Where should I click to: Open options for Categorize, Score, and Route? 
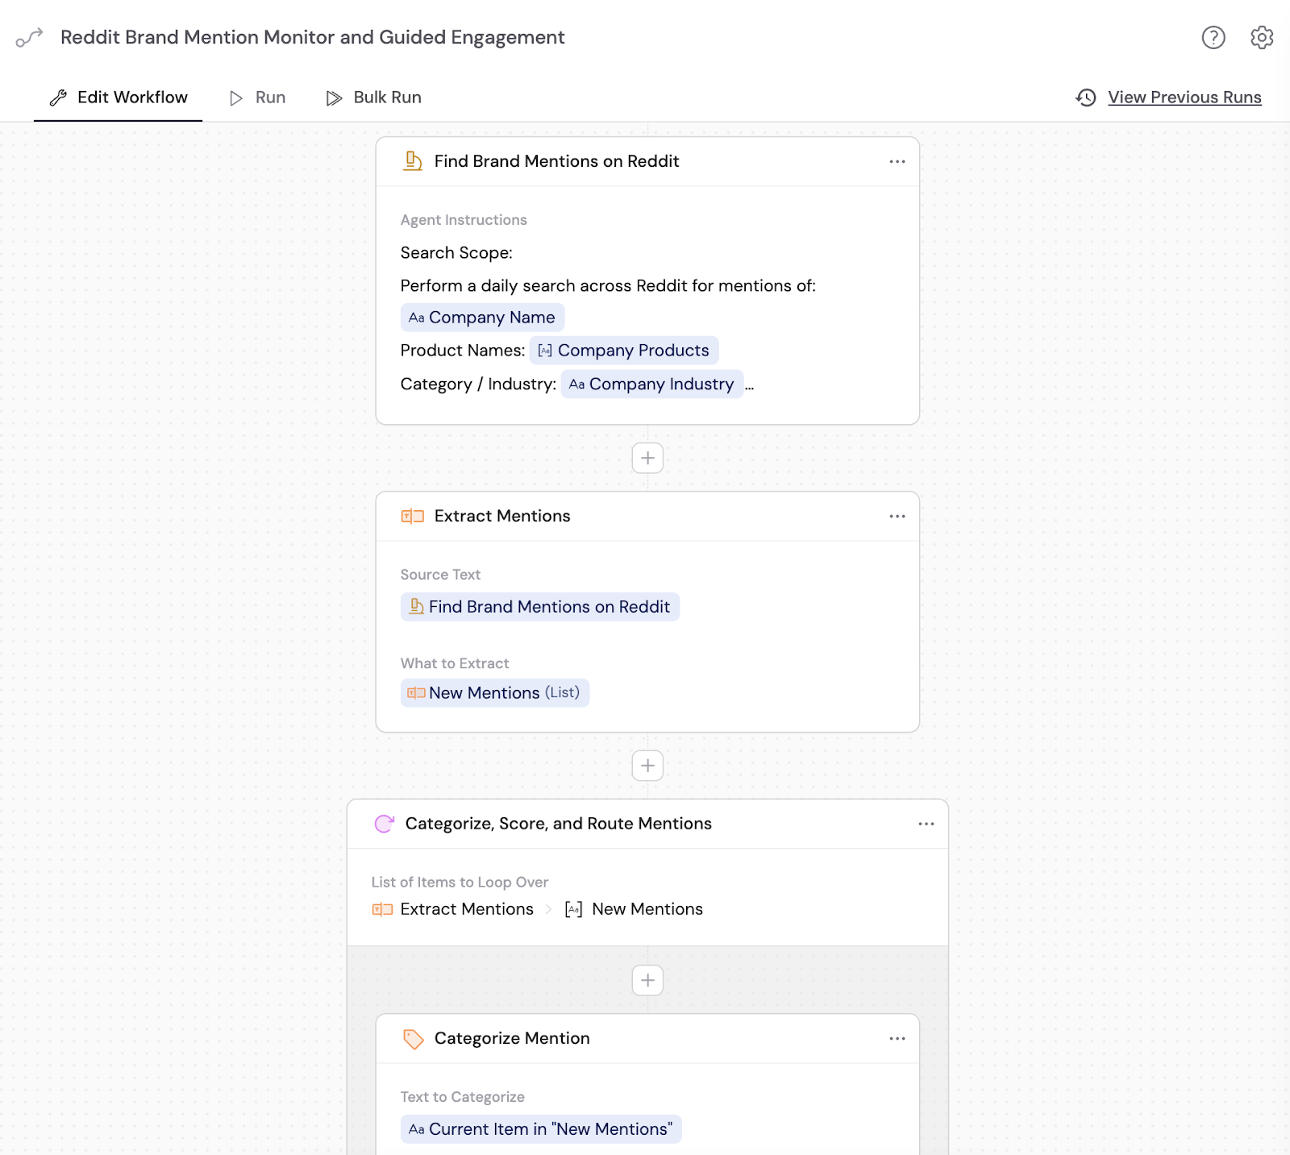click(926, 824)
